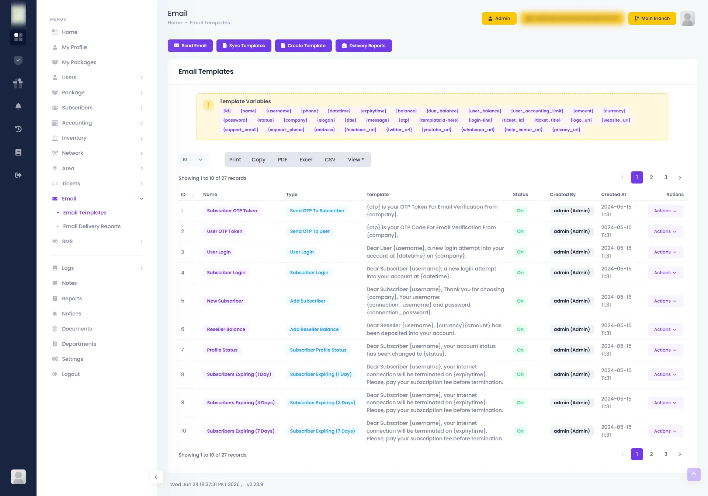Expand the Subscribers menu

97,108
